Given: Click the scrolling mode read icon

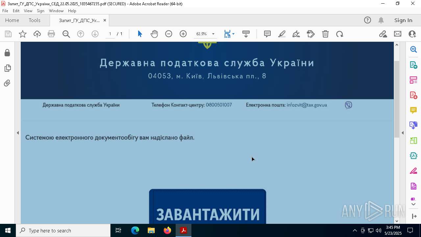Looking at the screenshot, I should (246, 34).
